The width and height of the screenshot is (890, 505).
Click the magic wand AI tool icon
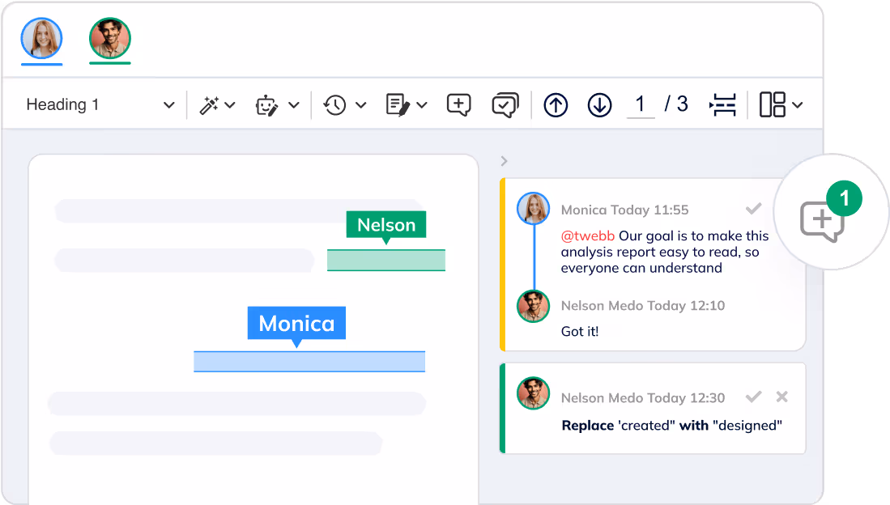click(210, 105)
